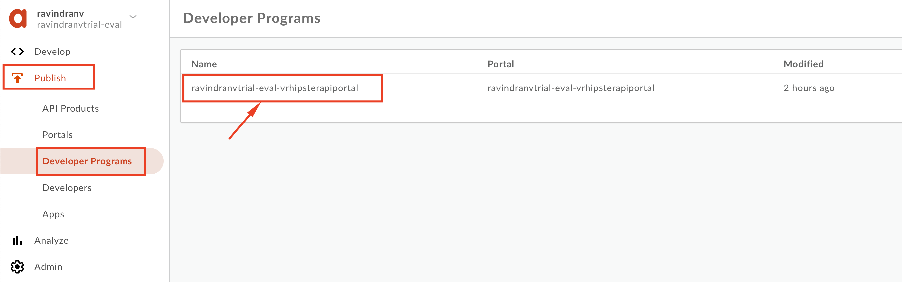
Task: Open the Analyze menu section
Action: tap(51, 240)
